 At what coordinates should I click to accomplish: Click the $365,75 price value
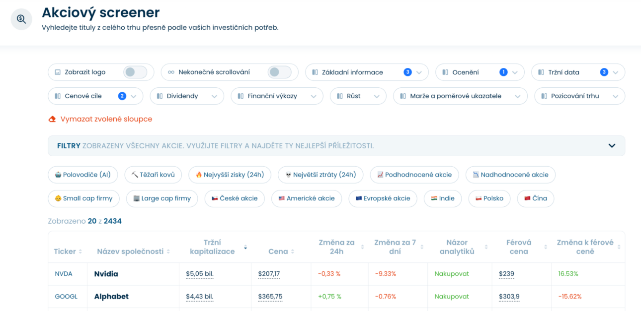[x=270, y=297]
